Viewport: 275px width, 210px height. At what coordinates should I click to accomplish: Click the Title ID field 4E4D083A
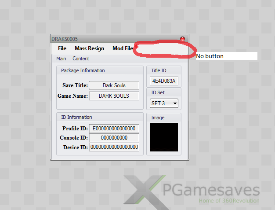point(164,81)
